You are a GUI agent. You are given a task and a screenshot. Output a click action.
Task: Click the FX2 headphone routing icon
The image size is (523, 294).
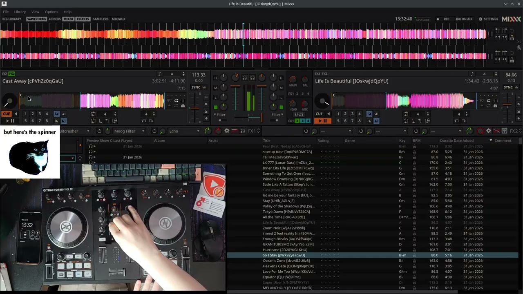tap(505, 131)
